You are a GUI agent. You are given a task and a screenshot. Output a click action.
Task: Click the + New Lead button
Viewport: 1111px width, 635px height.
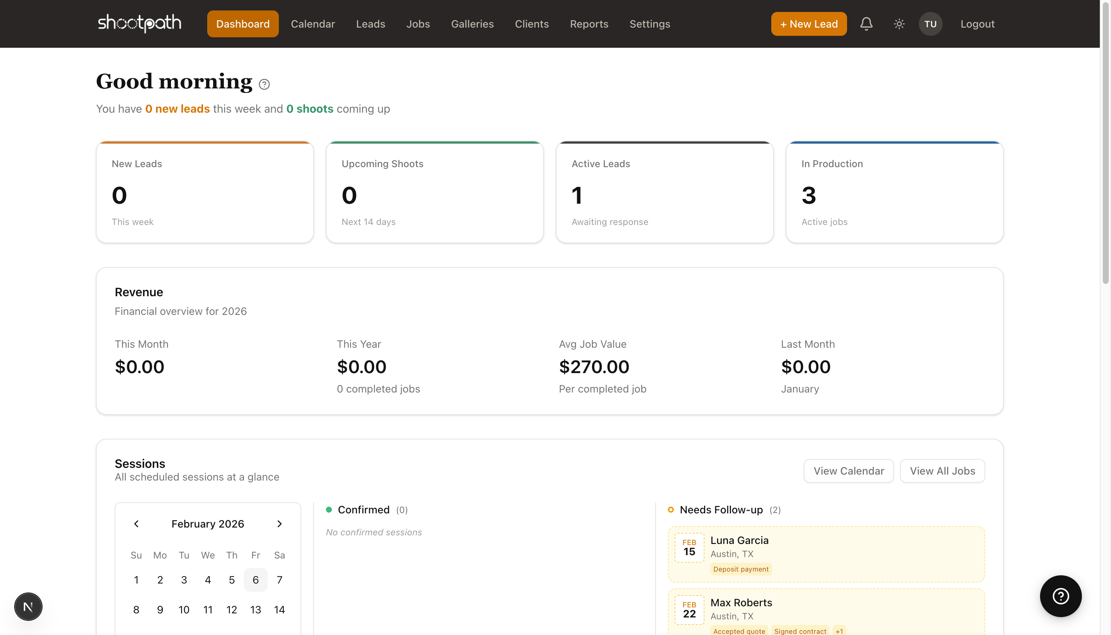pos(808,24)
